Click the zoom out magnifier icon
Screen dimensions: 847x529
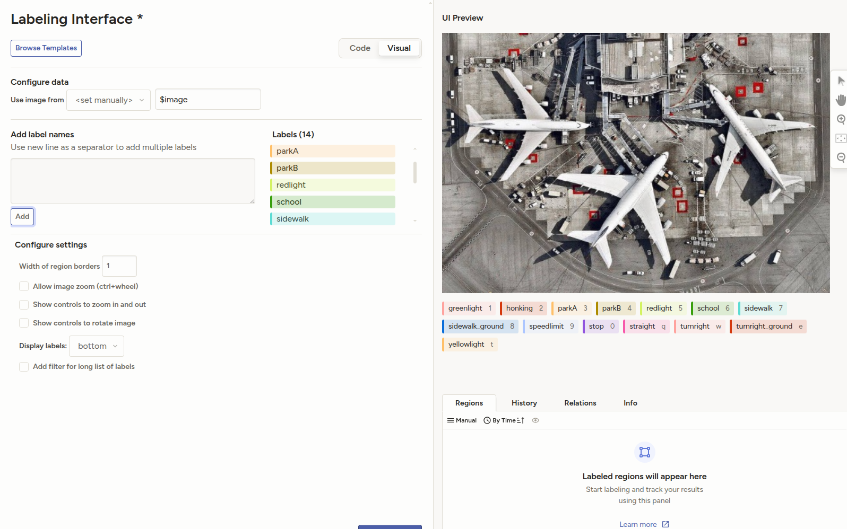point(841,157)
